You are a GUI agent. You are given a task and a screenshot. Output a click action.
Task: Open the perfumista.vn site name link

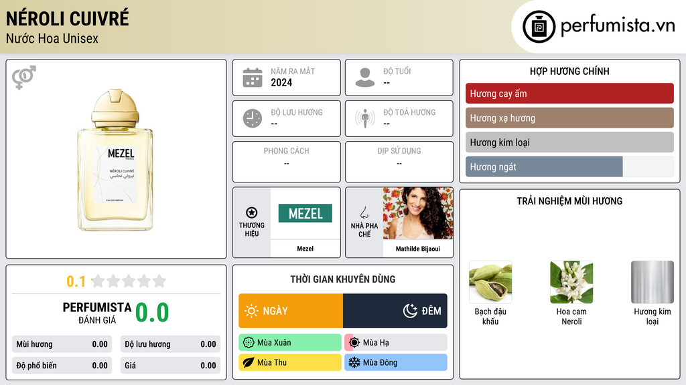point(618,26)
